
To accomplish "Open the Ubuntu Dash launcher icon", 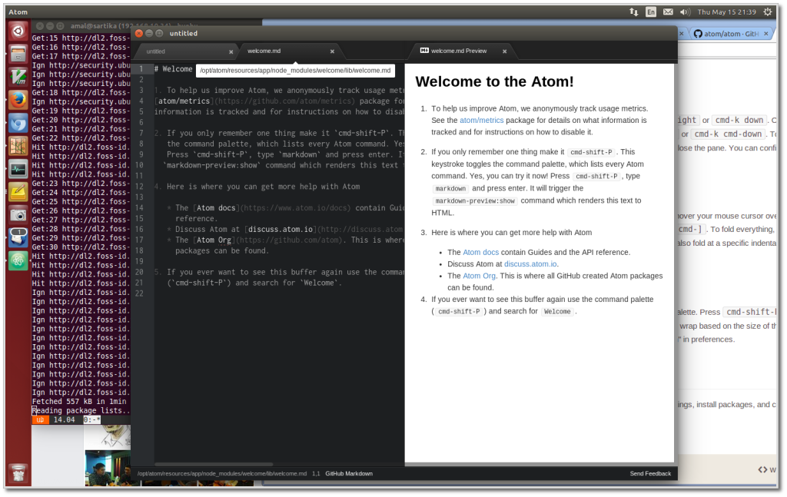I will click(x=18, y=31).
